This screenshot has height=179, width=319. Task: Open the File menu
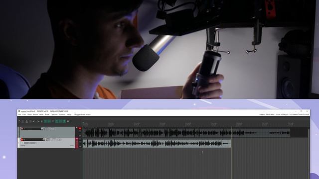point(19,115)
